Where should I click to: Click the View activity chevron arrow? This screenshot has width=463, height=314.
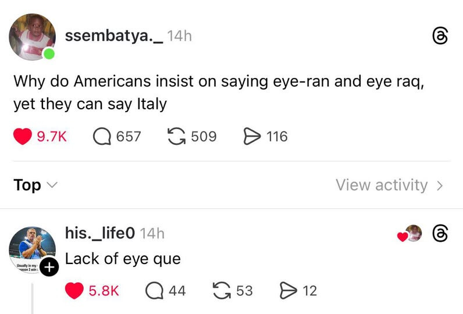click(x=440, y=185)
